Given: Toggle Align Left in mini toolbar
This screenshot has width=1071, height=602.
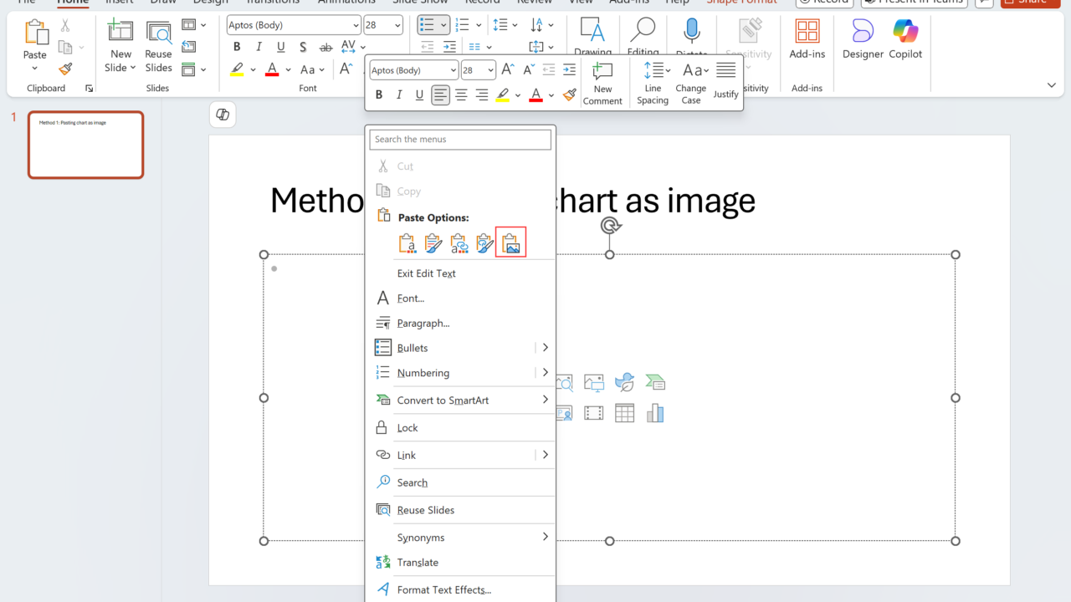Looking at the screenshot, I should [440, 95].
